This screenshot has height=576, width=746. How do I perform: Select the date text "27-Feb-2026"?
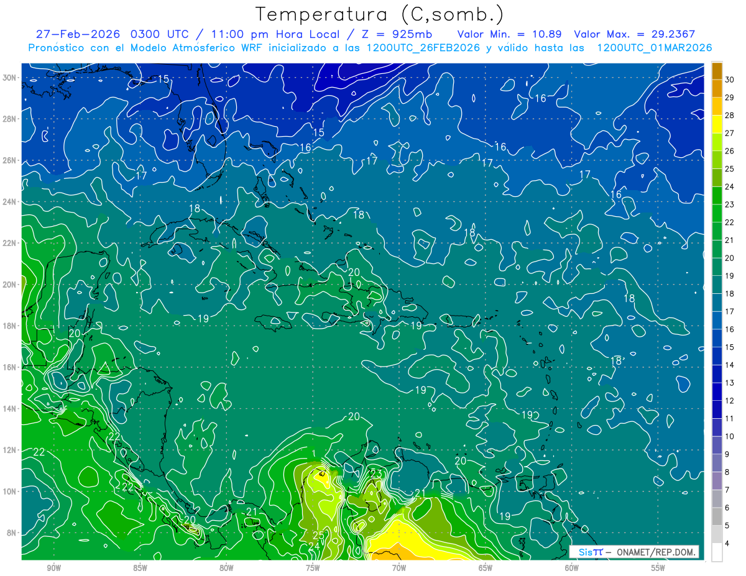[x=77, y=34]
